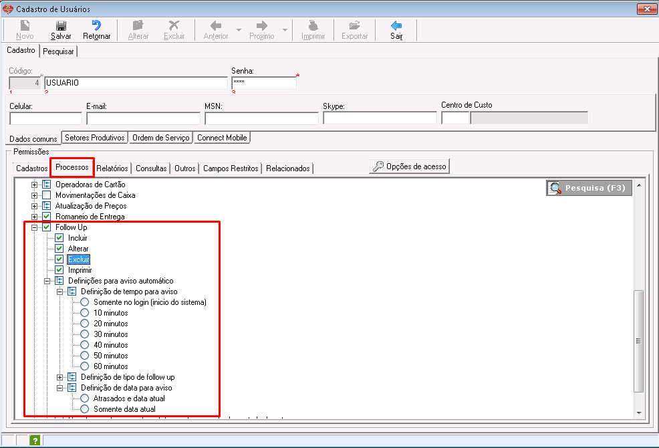Image resolution: width=659 pixels, height=448 pixels.
Task: Click the permissions tree vertical scrollbar thumb
Action: tap(639, 341)
